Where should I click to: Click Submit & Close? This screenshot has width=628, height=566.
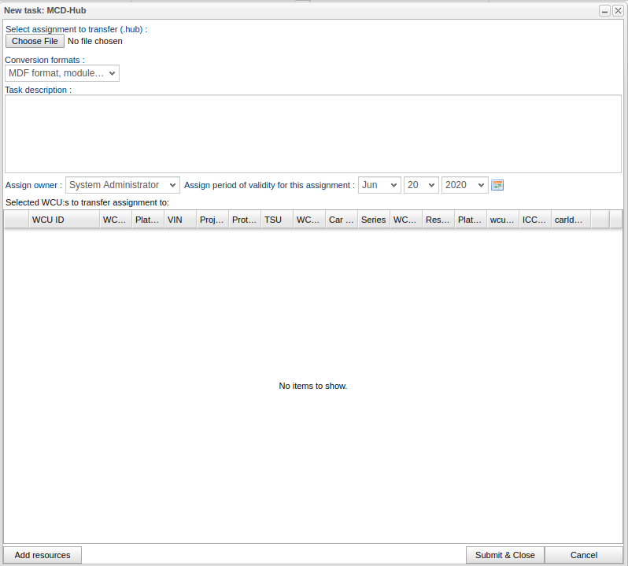coord(504,555)
